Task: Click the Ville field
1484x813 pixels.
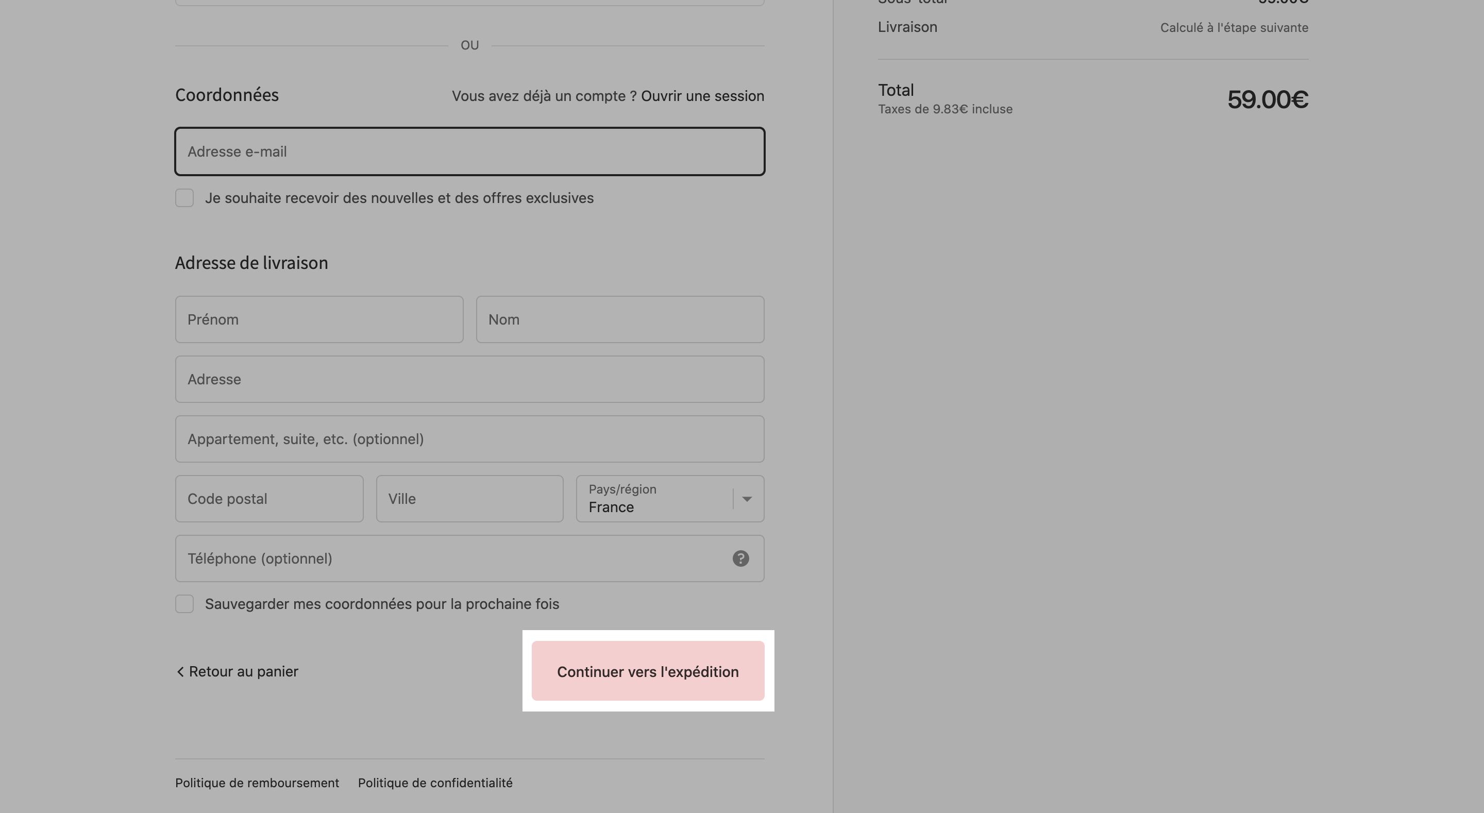Action: click(469, 499)
